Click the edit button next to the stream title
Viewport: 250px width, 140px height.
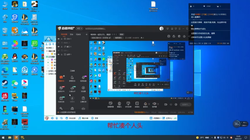[121, 35]
